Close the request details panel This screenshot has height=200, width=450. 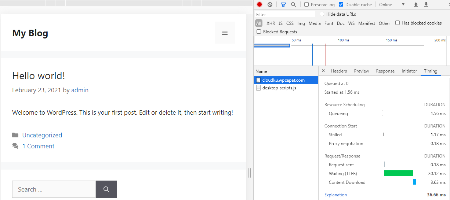(x=323, y=71)
